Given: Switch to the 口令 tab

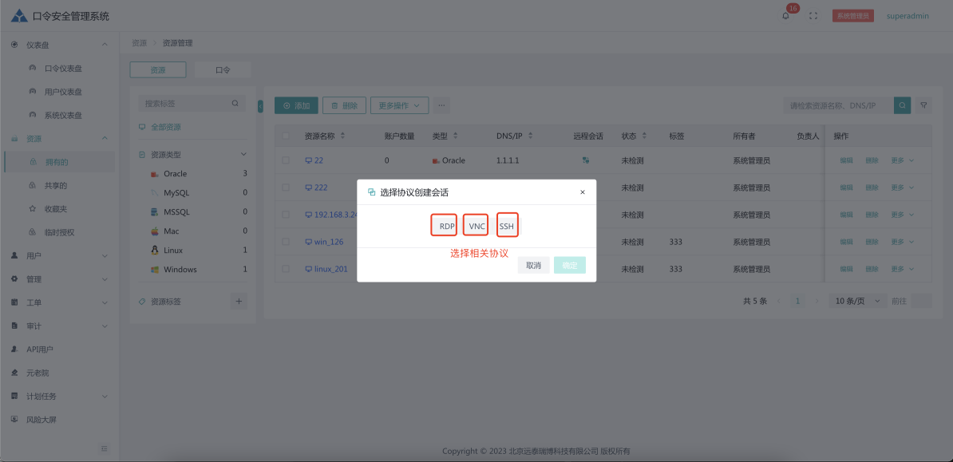Looking at the screenshot, I should [223, 70].
